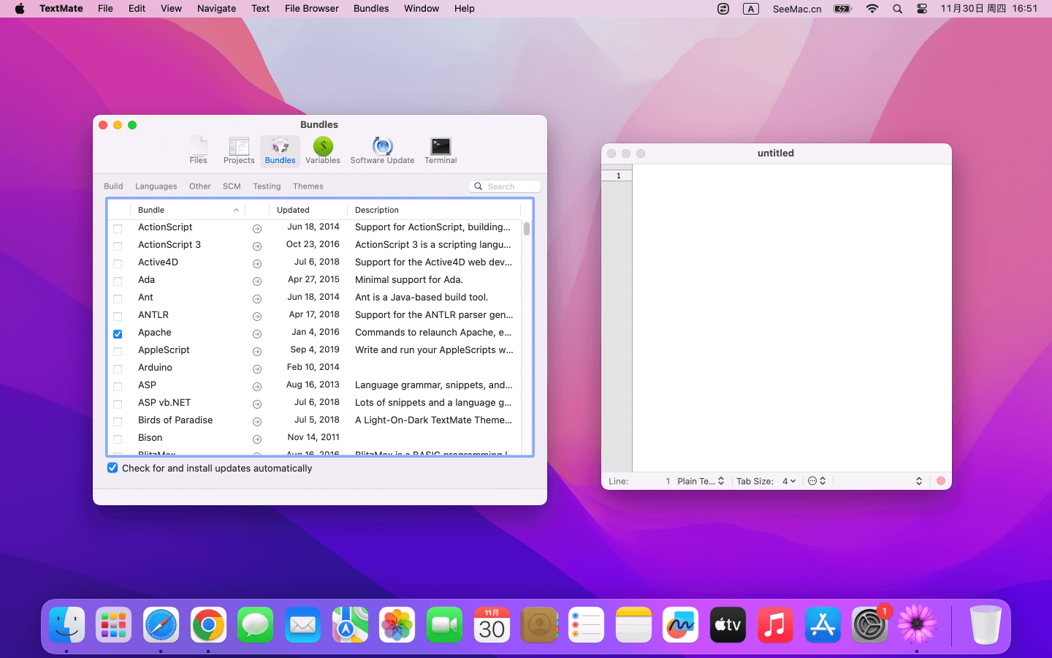The height and width of the screenshot is (658, 1052).
Task: Select the Arduino bundle row name
Action: [155, 368]
